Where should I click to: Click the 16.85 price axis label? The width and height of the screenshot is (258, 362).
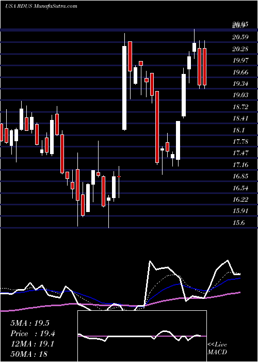[240, 176]
